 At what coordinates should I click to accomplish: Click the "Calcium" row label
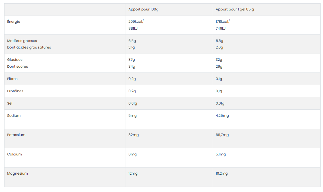point(14,154)
